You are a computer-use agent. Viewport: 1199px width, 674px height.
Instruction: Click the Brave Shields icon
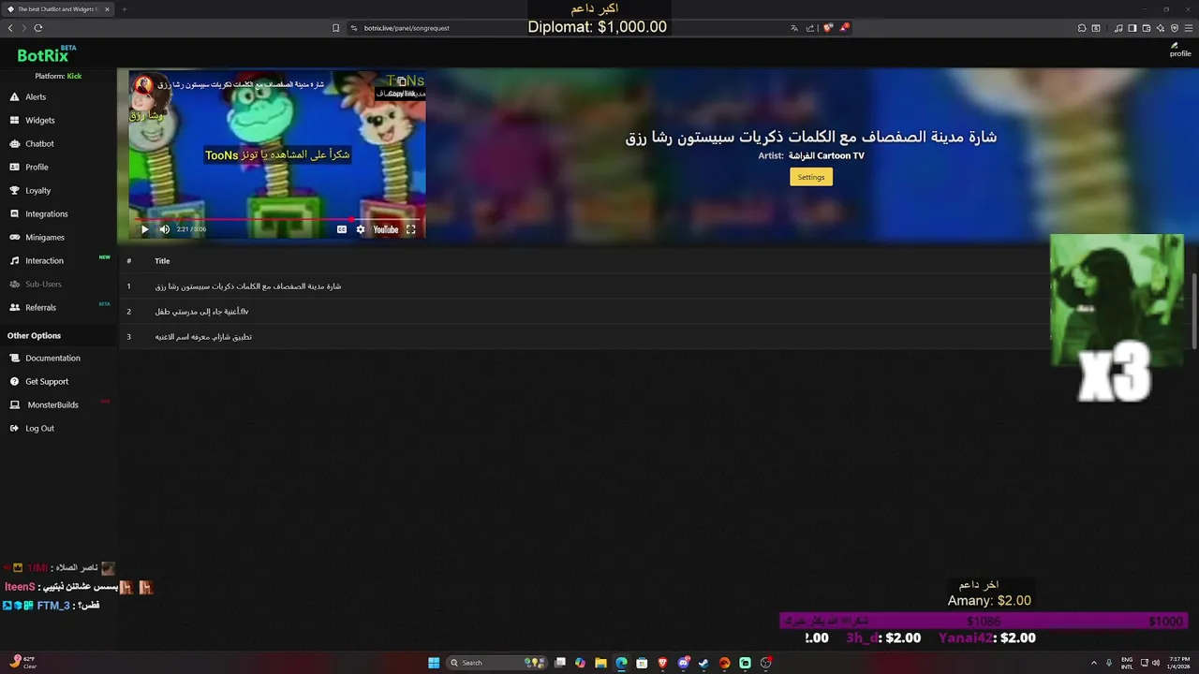coord(827,28)
